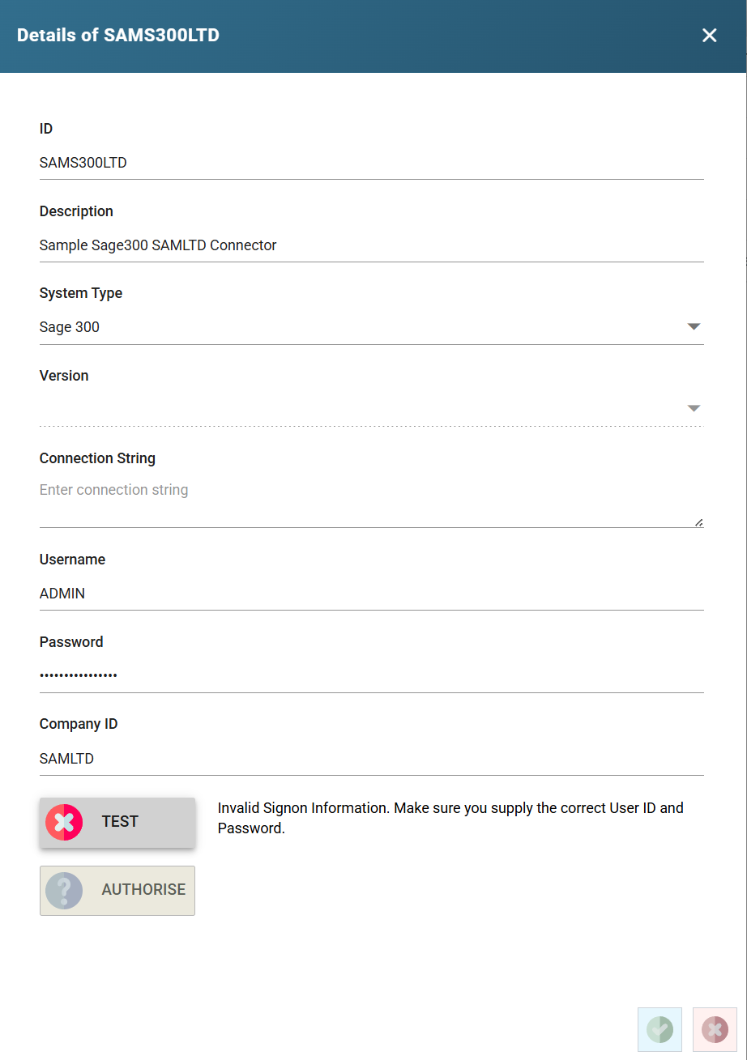Click the masked Password field
The height and width of the screenshot is (1060, 747).
371,675
